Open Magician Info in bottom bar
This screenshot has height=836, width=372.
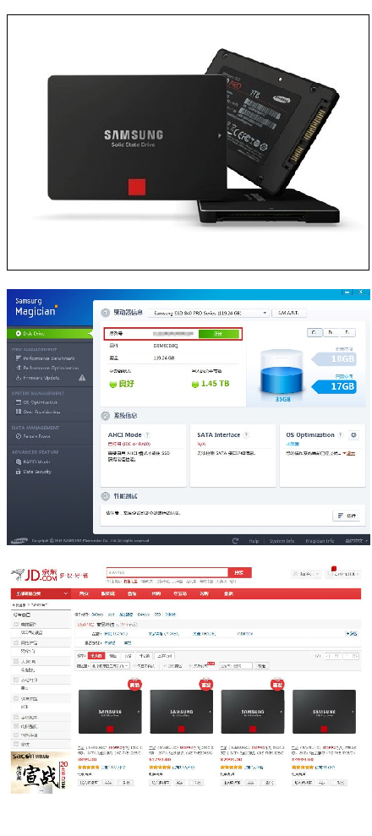tap(320, 541)
